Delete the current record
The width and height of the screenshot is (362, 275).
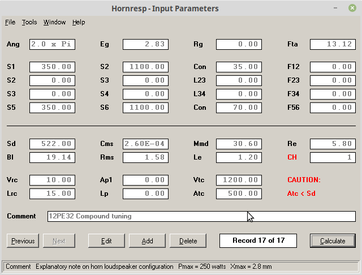coord(188,241)
